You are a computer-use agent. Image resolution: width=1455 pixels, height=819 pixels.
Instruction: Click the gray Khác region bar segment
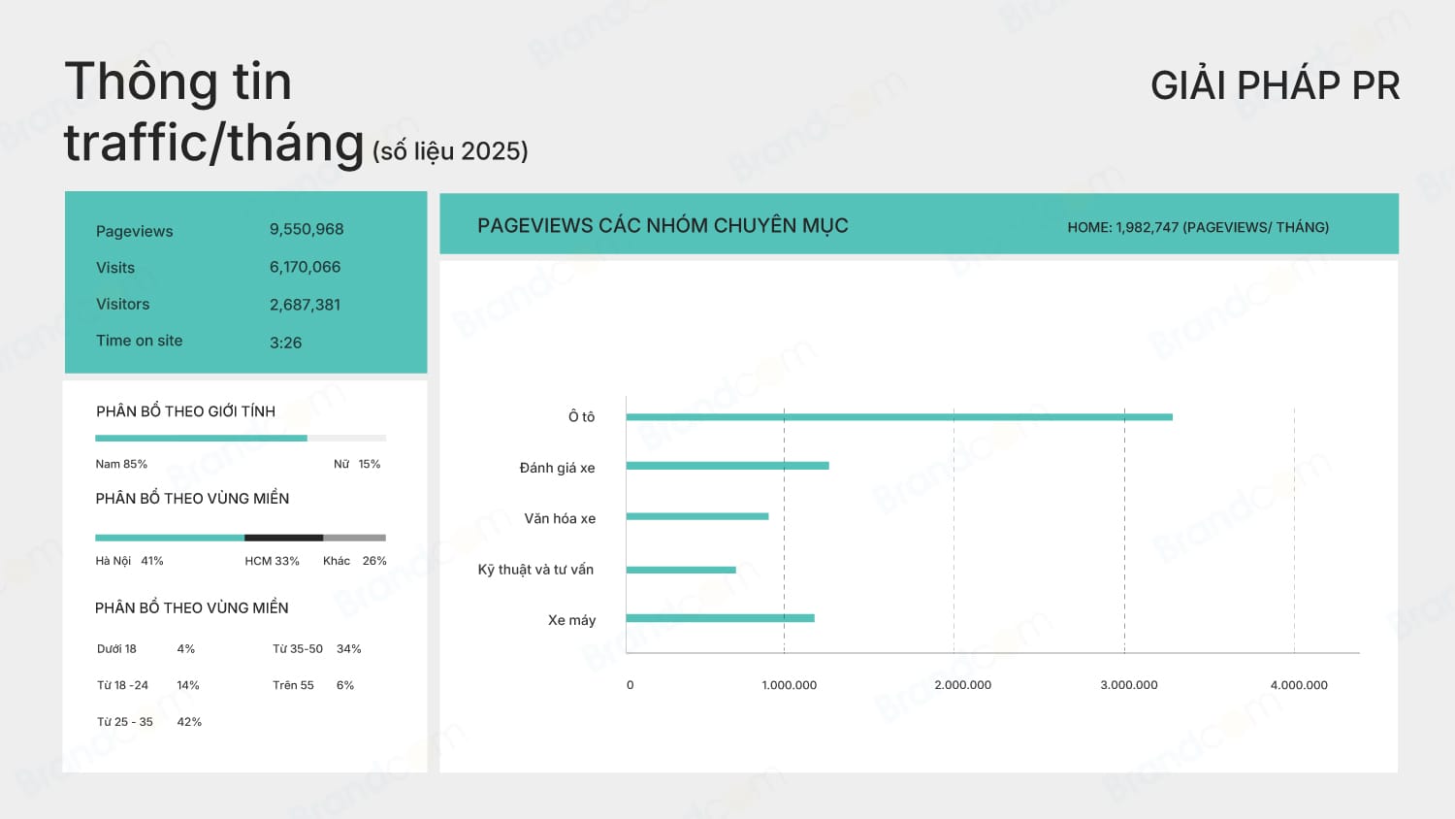354,538
